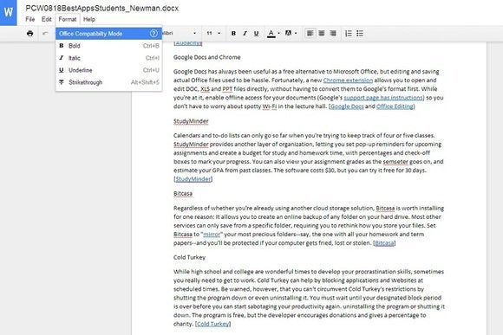This screenshot has width=503, height=335.
Task: Center align text
Action: click(322, 33)
